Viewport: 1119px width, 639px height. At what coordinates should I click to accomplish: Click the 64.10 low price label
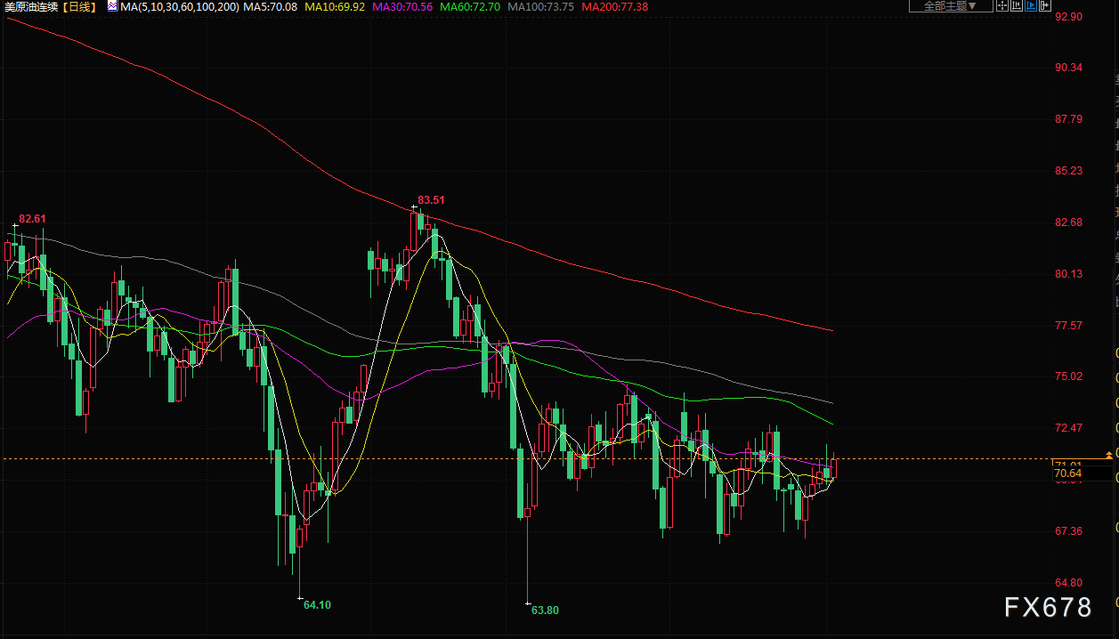[317, 604]
